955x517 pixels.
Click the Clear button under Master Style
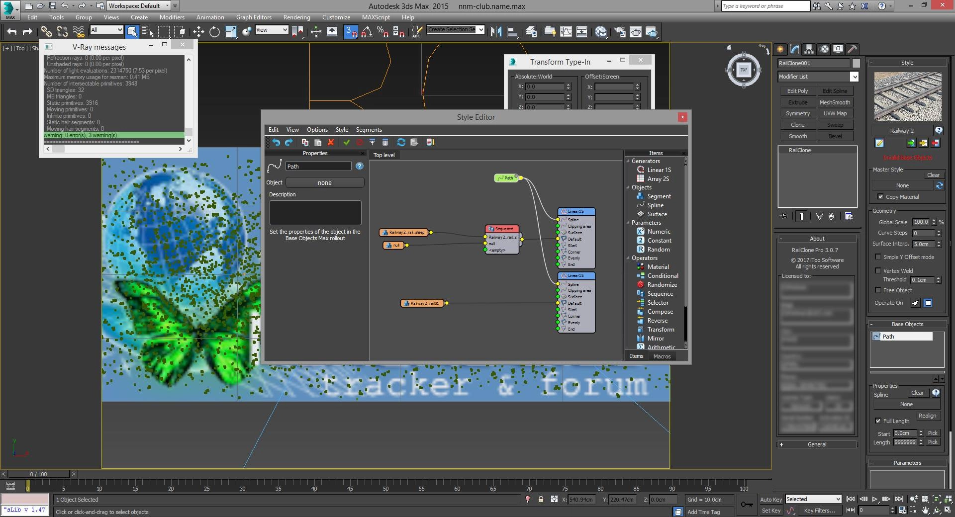[x=933, y=175]
